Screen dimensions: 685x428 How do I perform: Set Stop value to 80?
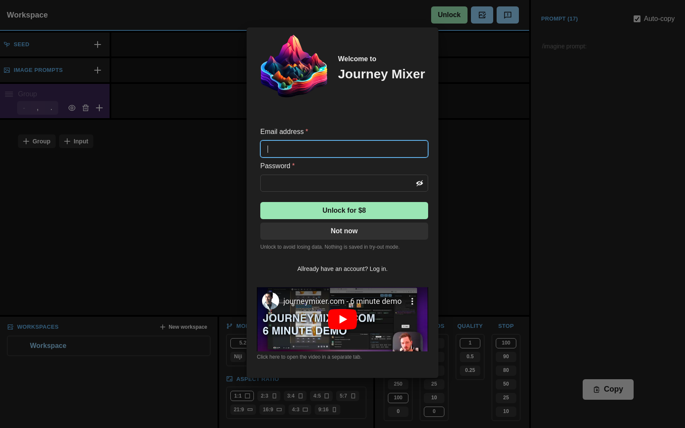click(506, 370)
